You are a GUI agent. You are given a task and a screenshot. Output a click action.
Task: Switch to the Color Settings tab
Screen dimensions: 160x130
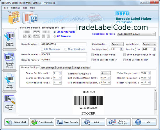[64, 68]
